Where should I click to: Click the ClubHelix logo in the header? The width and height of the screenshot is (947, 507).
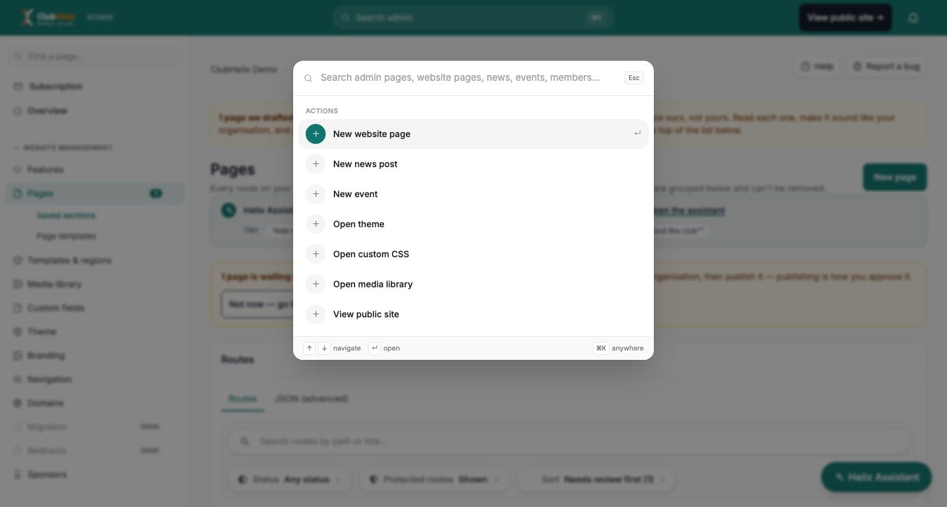click(x=48, y=18)
